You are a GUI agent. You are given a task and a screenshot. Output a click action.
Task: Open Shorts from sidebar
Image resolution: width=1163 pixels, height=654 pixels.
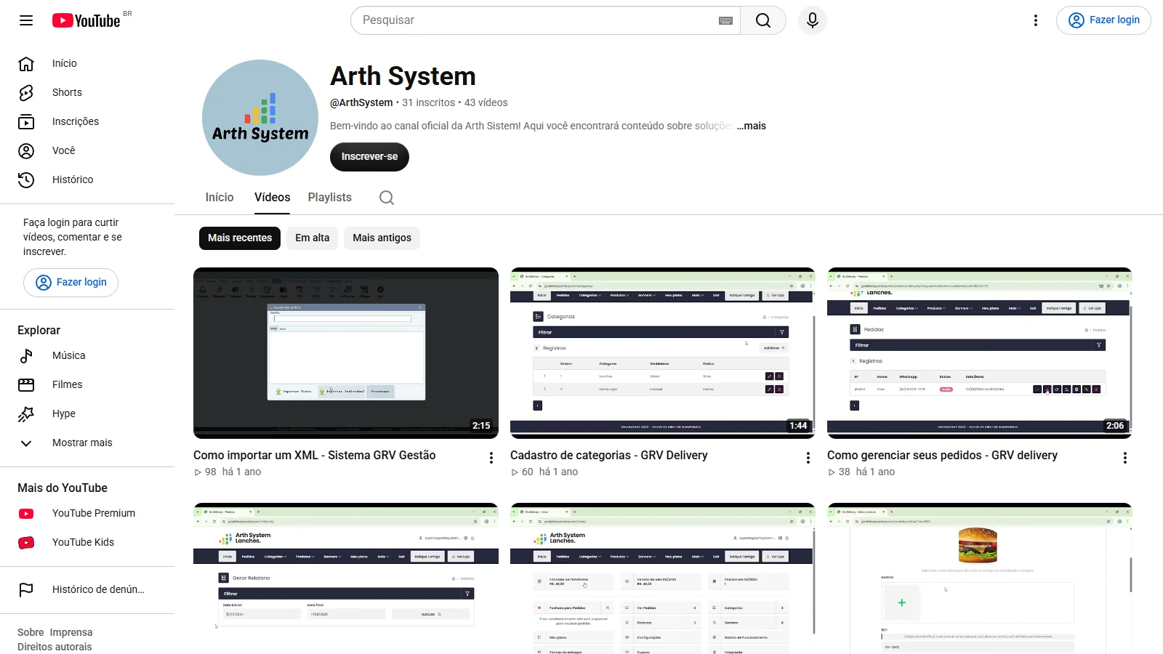click(87, 92)
